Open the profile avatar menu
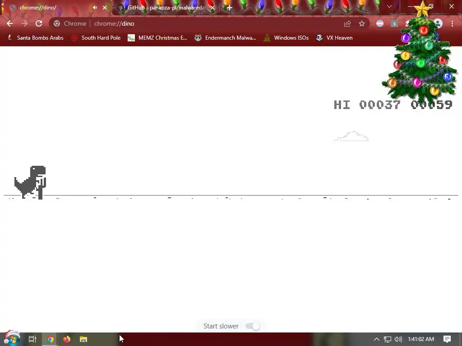 (438, 23)
